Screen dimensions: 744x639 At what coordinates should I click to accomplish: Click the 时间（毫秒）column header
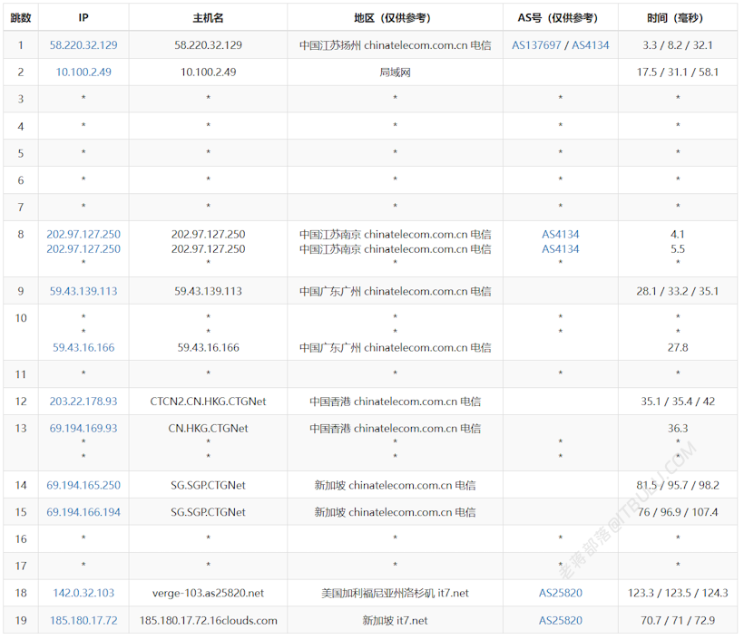pyautogui.click(x=678, y=17)
